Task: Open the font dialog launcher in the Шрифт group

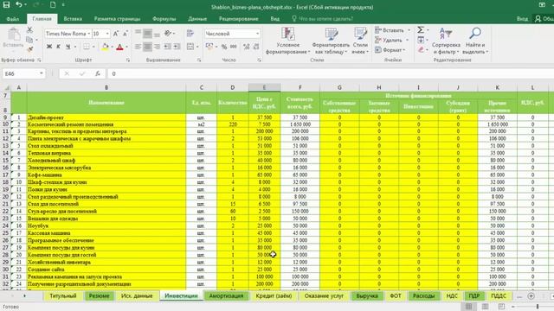Action: click(x=128, y=60)
